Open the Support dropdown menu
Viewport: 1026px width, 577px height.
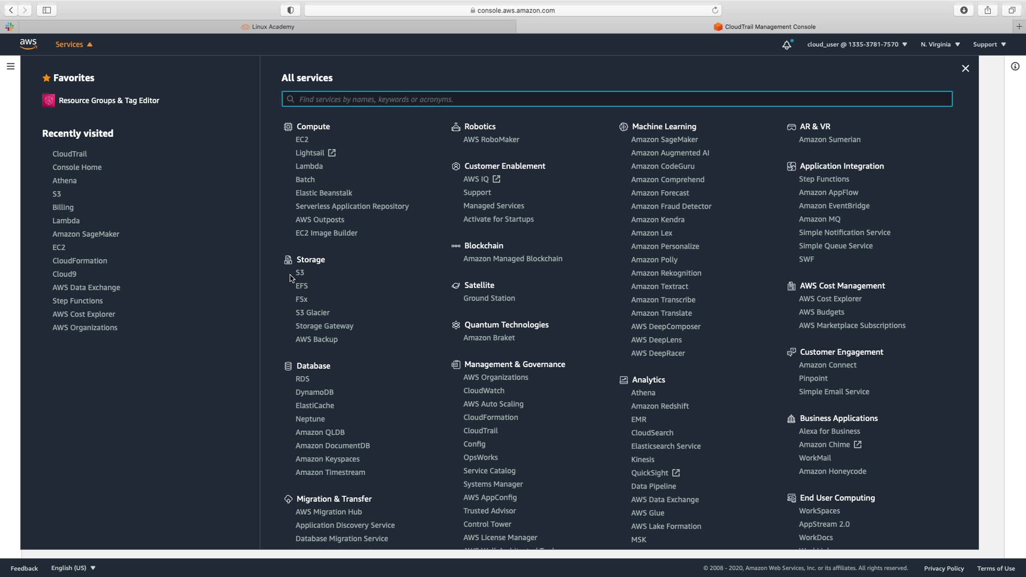(x=989, y=44)
